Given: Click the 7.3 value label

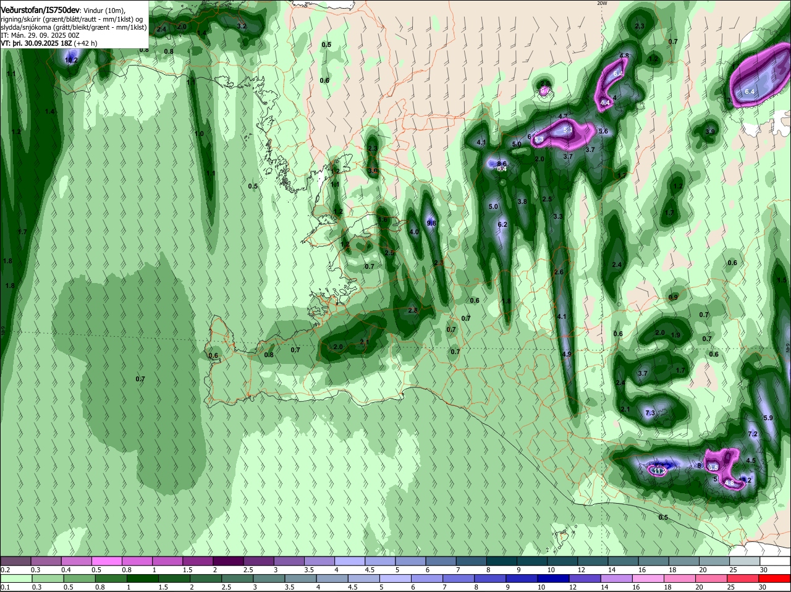Looking at the screenshot, I should pos(649,413).
